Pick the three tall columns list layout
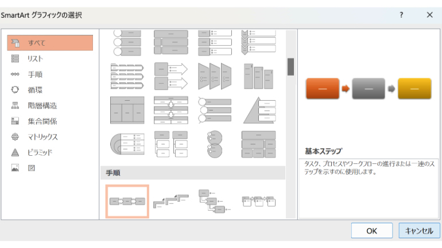The image size is (442, 248). 258,76
